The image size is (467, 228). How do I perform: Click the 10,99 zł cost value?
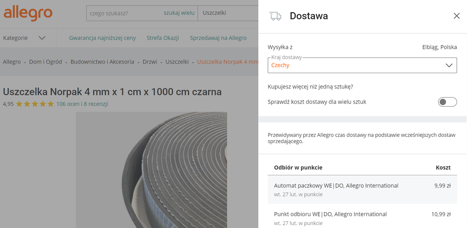pos(441,214)
